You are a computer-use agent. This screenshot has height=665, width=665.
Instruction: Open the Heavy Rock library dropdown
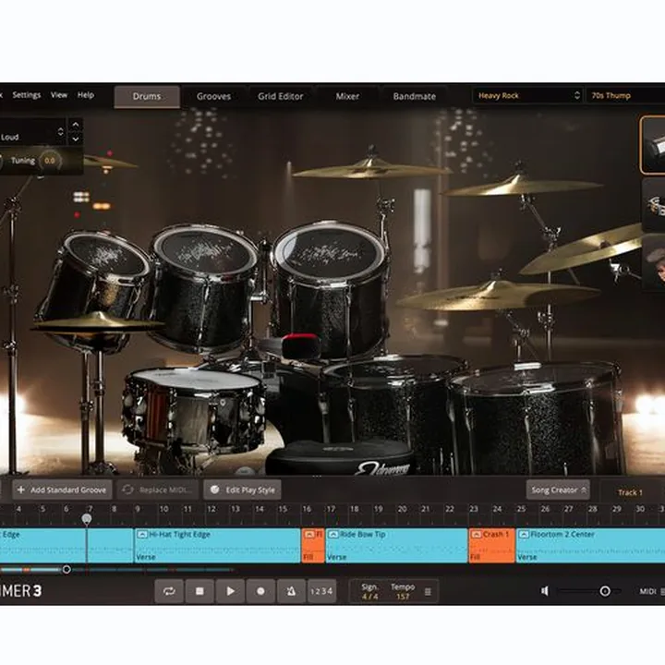point(528,95)
